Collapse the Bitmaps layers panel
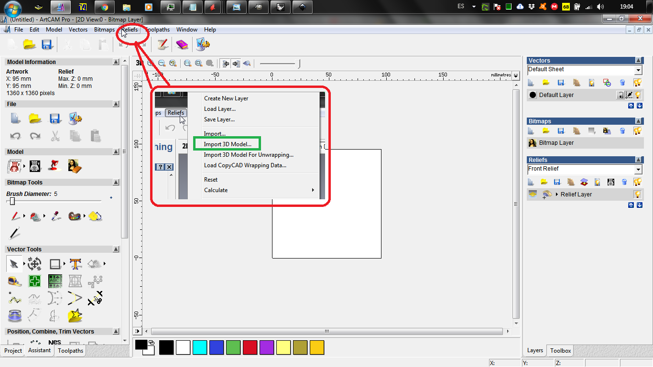The image size is (653, 367). 639,121
